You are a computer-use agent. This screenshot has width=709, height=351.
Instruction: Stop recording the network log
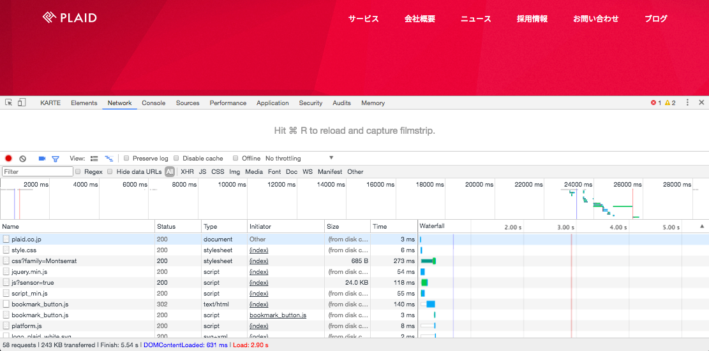coord(8,159)
